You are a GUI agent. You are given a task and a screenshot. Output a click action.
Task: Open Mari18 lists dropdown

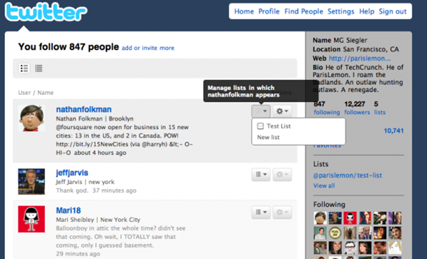(x=261, y=212)
